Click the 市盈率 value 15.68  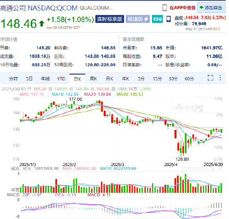coord(156,48)
